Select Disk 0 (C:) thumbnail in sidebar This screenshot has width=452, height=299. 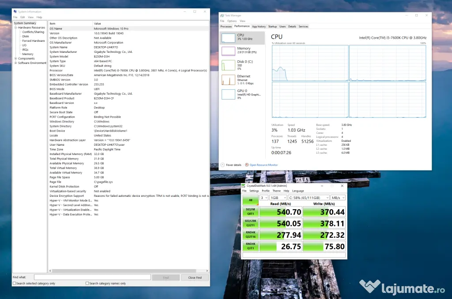[x=228, y=65]
